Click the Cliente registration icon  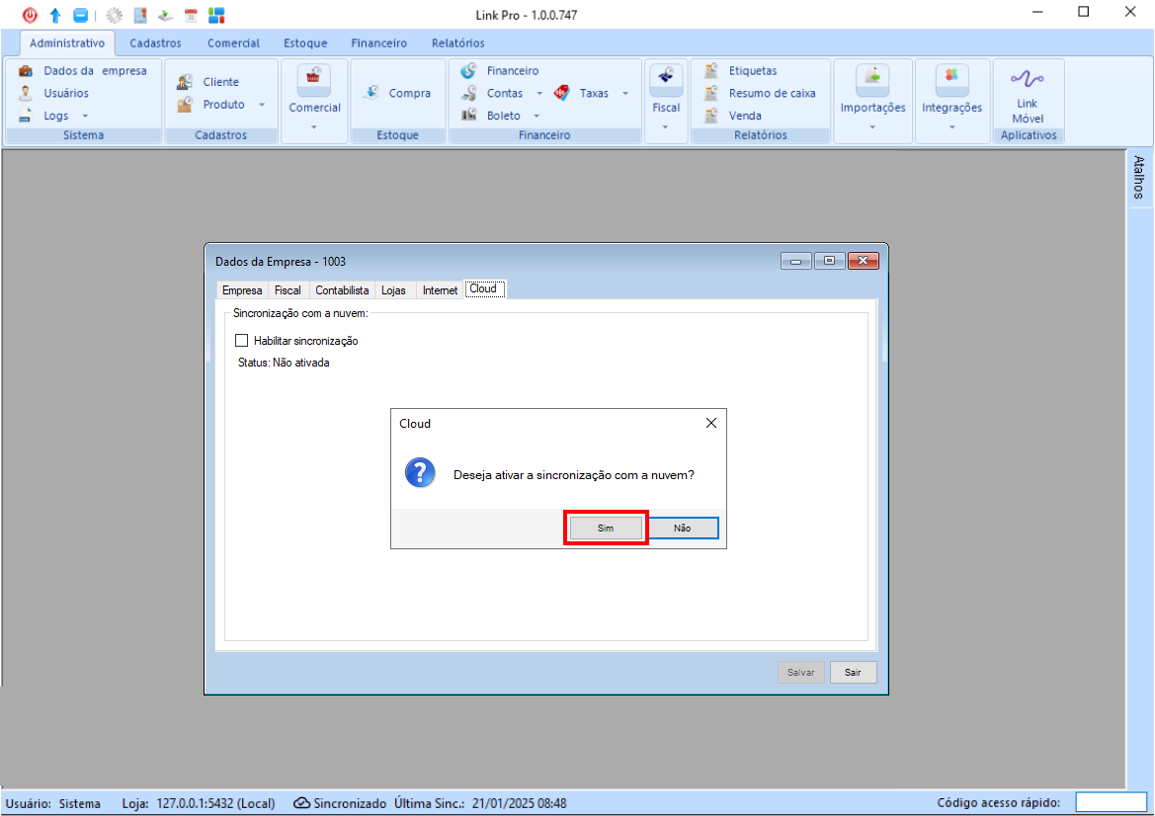point(185,82)
